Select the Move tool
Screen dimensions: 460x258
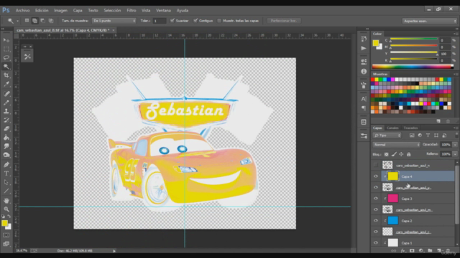click(x=6, y=40)
